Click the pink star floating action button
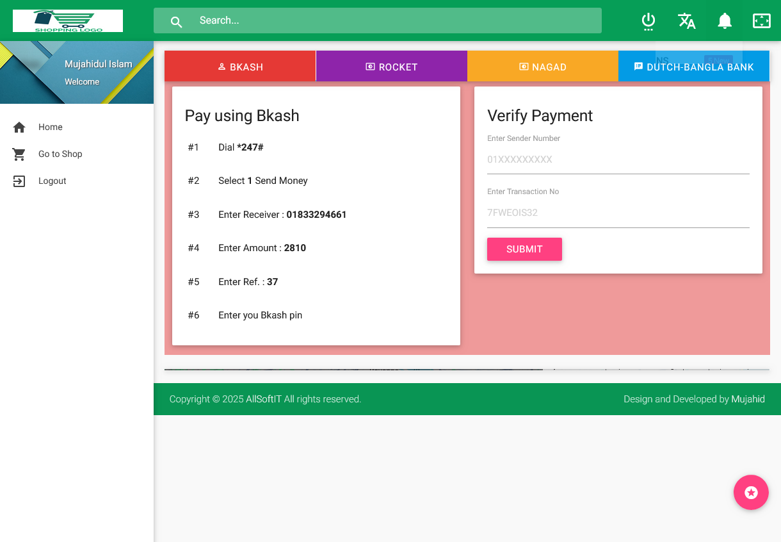 (x=751, y=492)
